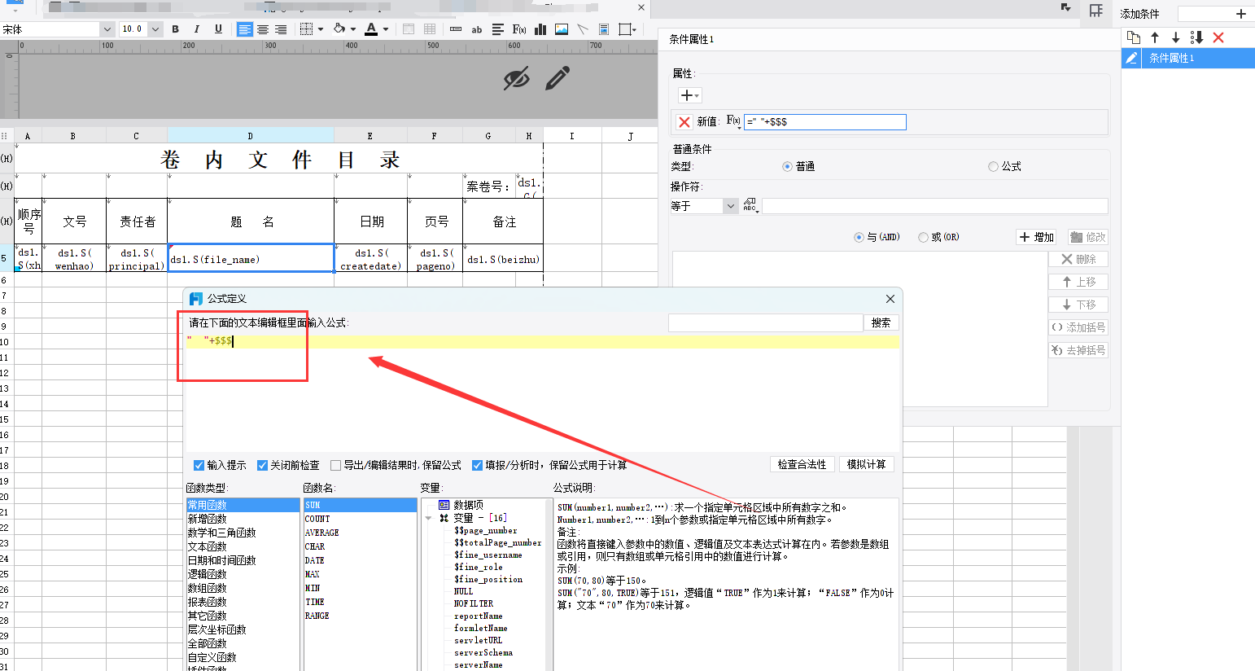Click the font color A icon
This screenshot has height=671, width=1255.
pos(371,29)
